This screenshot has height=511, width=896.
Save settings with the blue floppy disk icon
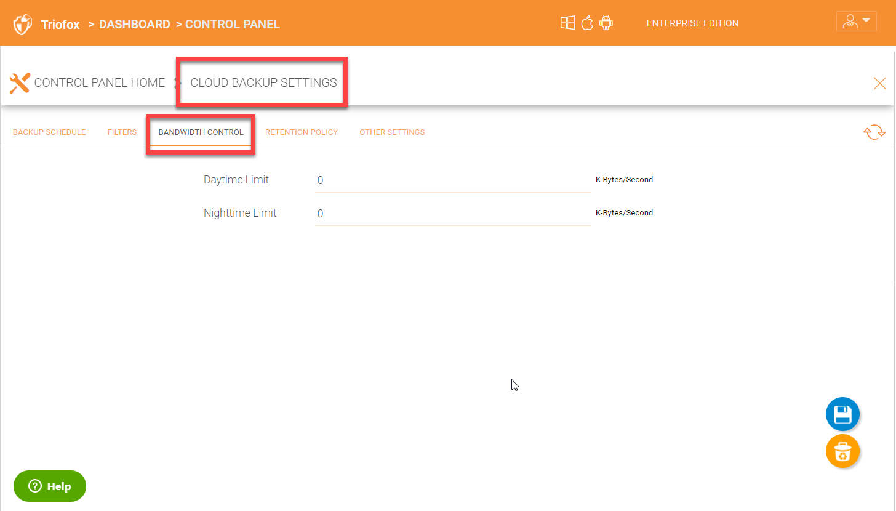coord(842,414)
